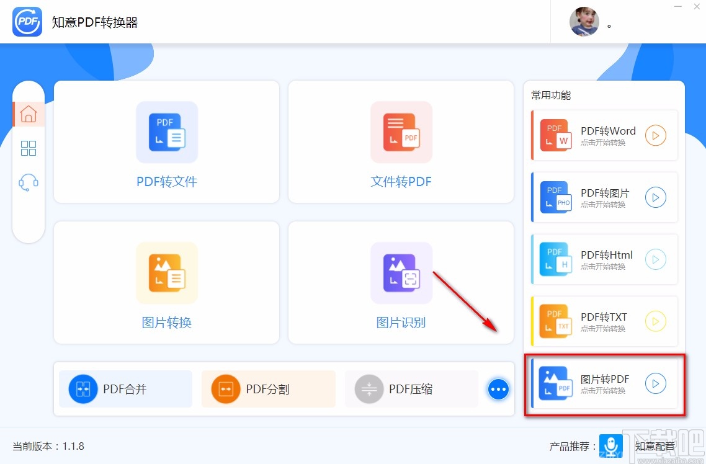Click the microphone icon next to 产品推荐
Image resolution: width=706 pixels, height=464 pixels.
[x=611, y=445]
